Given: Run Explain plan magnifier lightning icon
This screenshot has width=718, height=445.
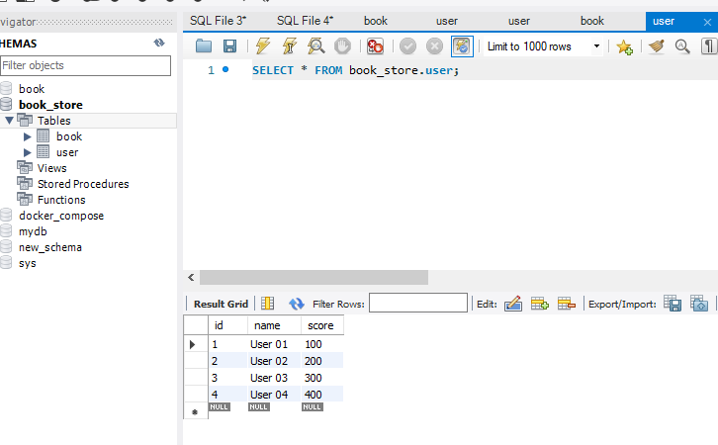Looking at the screenshot, I should 315,46.
